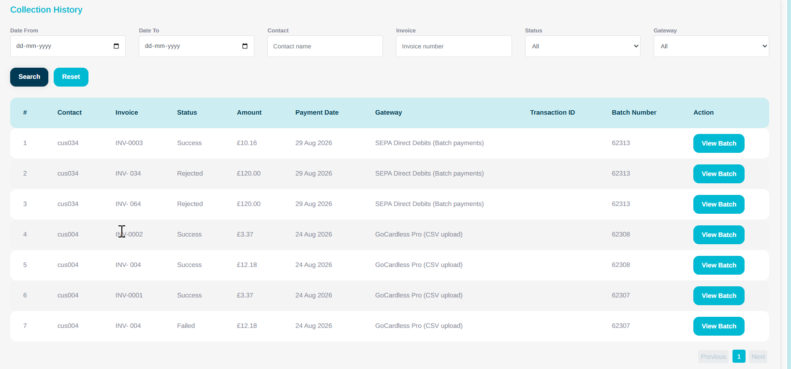
Task: Click the Invoice column header
Action: [x=127, y=112]
